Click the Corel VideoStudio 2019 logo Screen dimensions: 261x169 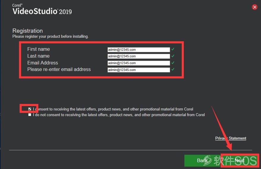click(x=42, y=9)
